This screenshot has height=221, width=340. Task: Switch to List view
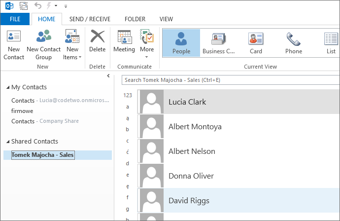[331, 43]
